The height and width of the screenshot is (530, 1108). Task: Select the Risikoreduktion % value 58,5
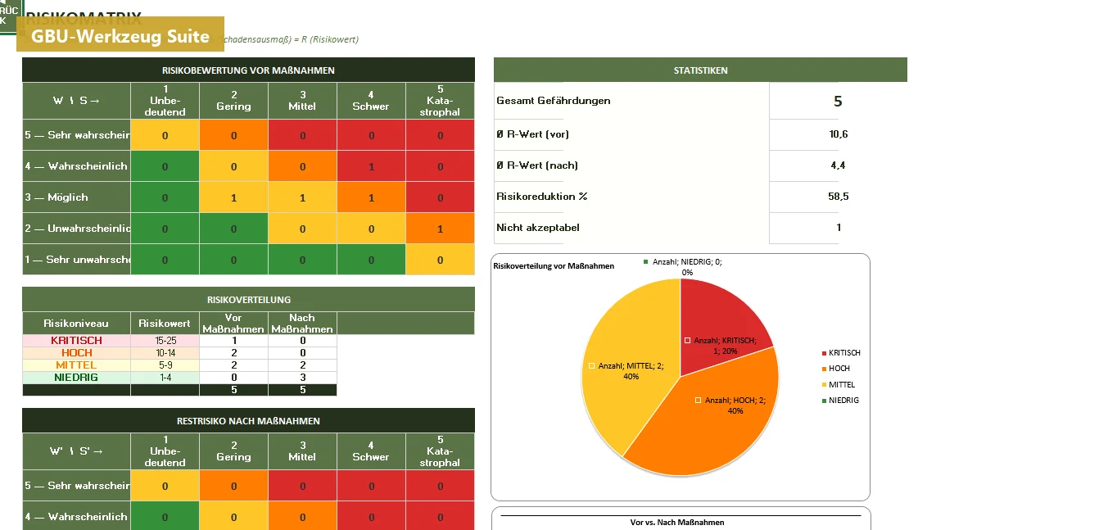(x=838, y=197)
